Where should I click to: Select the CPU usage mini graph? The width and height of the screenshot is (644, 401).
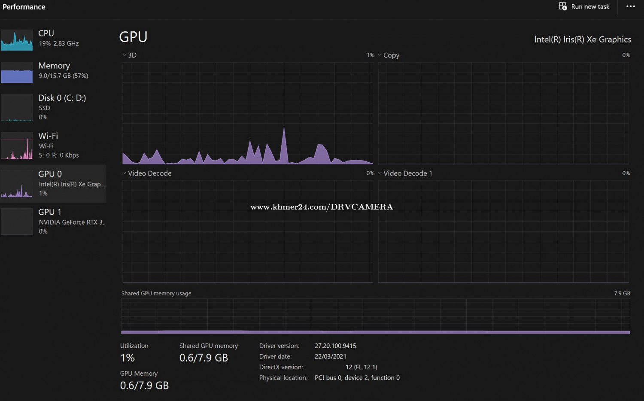[x=17, y=40]
